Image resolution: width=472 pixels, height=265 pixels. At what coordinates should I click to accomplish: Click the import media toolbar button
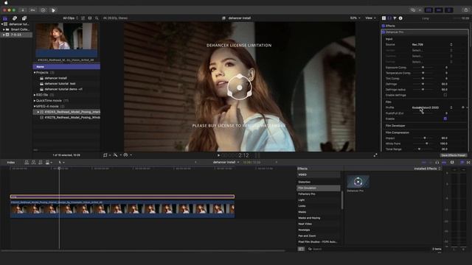(x=23, y=10)
